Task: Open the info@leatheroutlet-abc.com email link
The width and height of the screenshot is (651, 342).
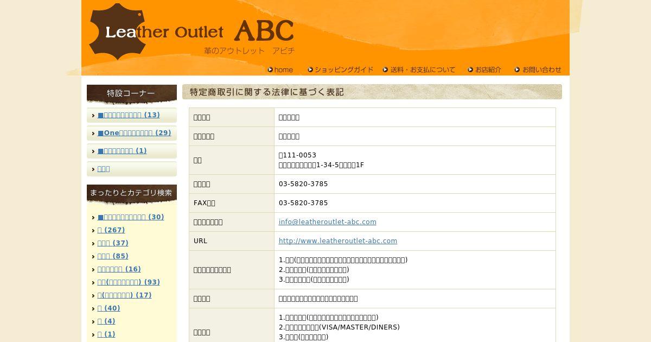Action: tap(328, 222)
